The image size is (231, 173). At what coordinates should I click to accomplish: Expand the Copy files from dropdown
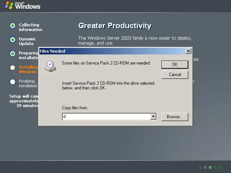pos(153,116)
